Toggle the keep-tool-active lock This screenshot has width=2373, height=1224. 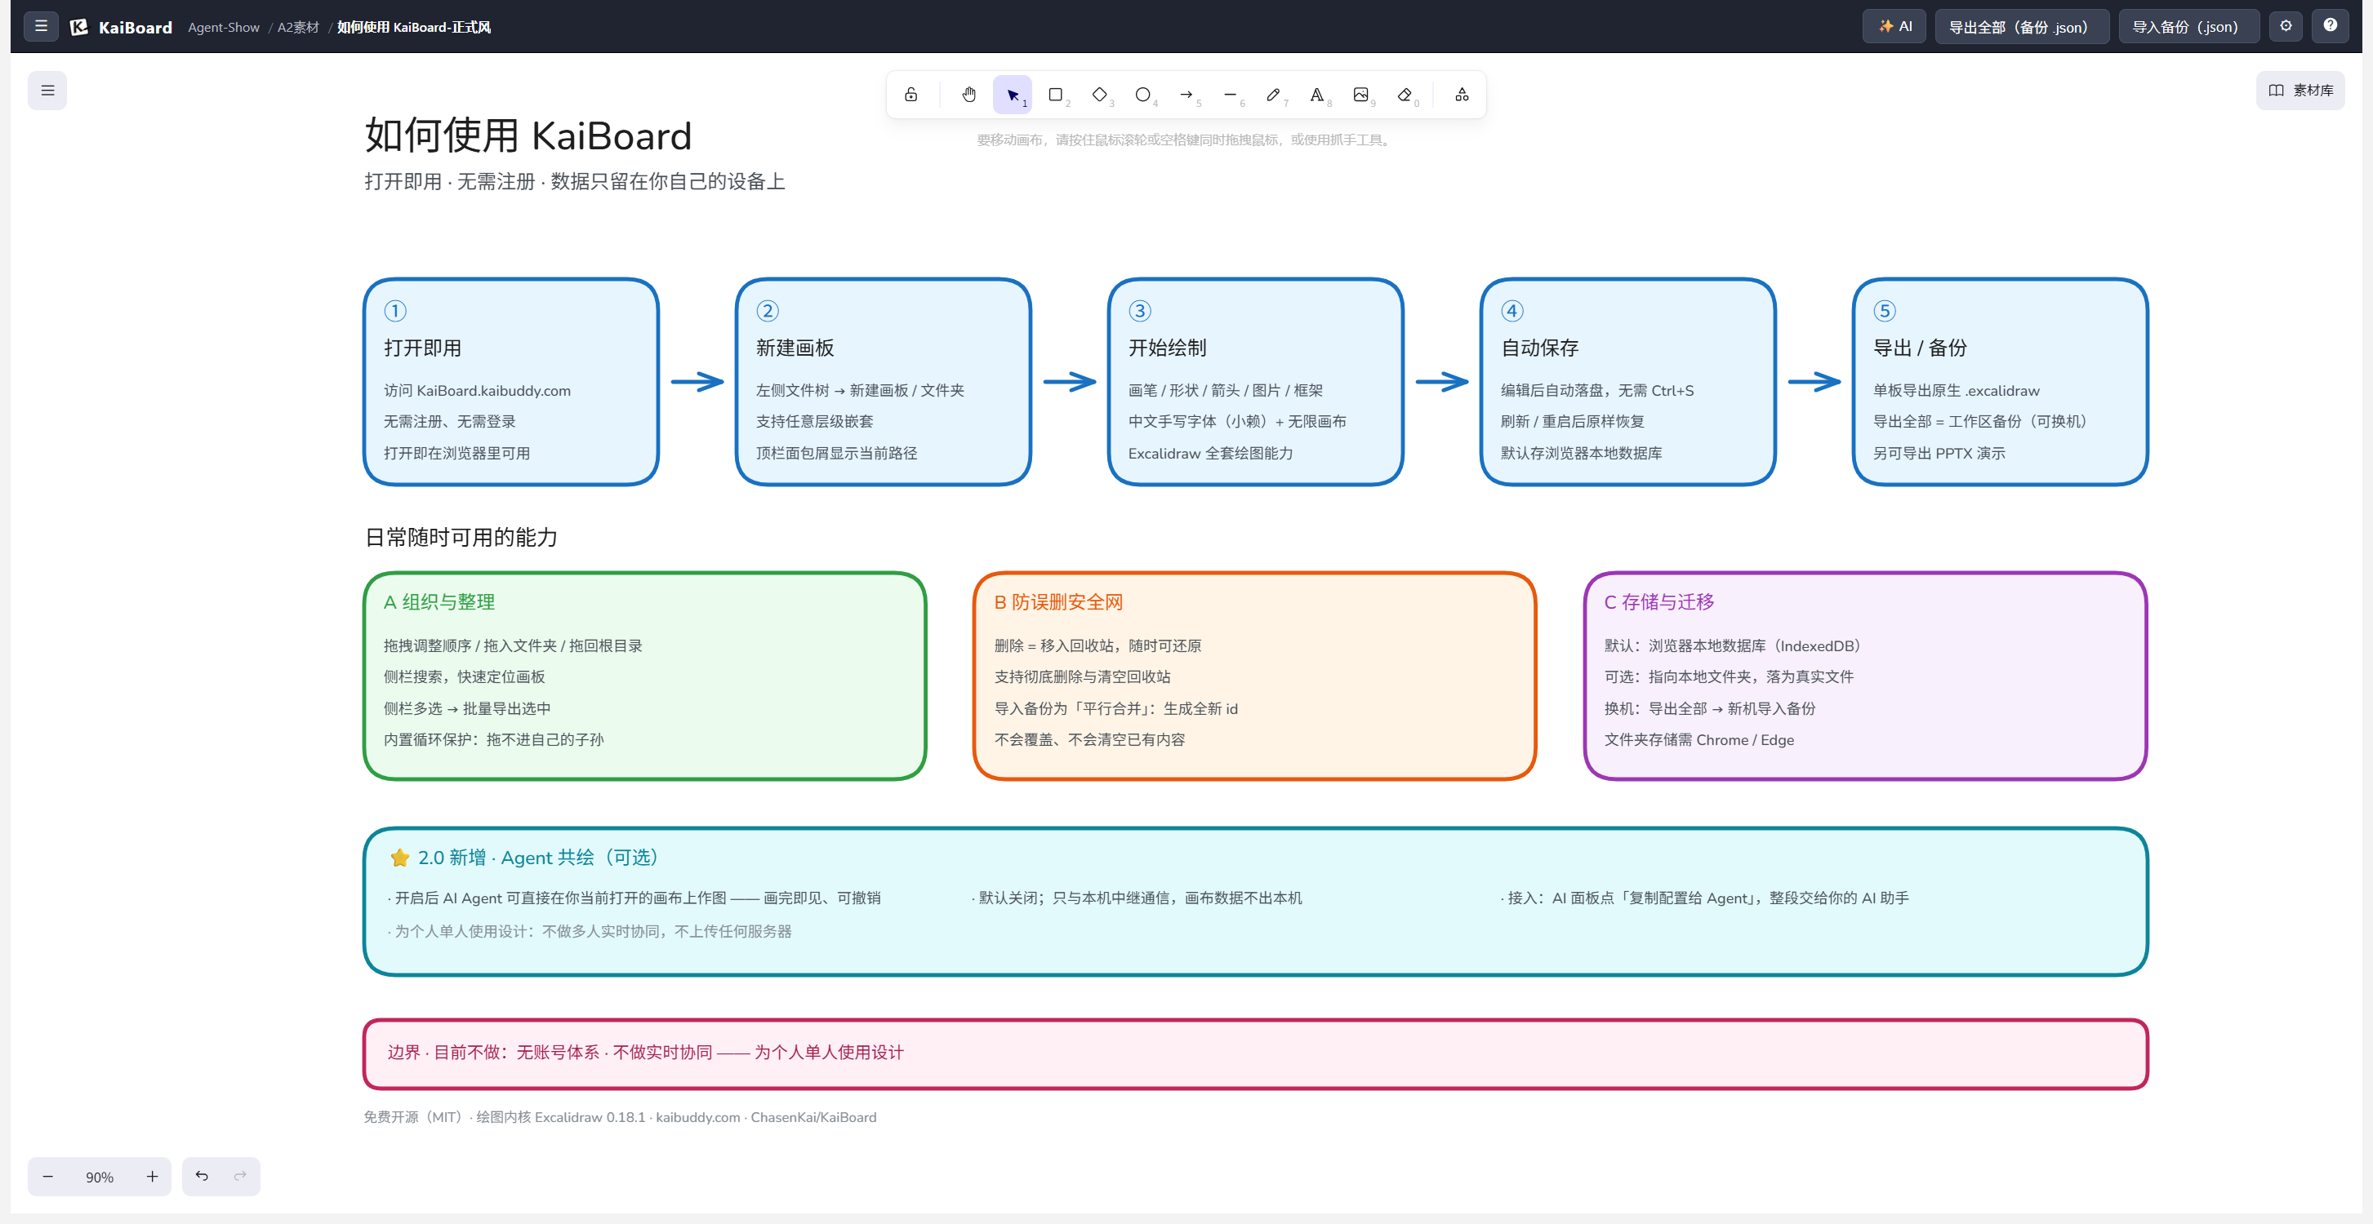[x=910, y=95]
